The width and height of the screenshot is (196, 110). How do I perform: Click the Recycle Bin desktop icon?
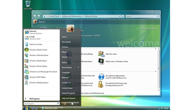tap(28, 5)
